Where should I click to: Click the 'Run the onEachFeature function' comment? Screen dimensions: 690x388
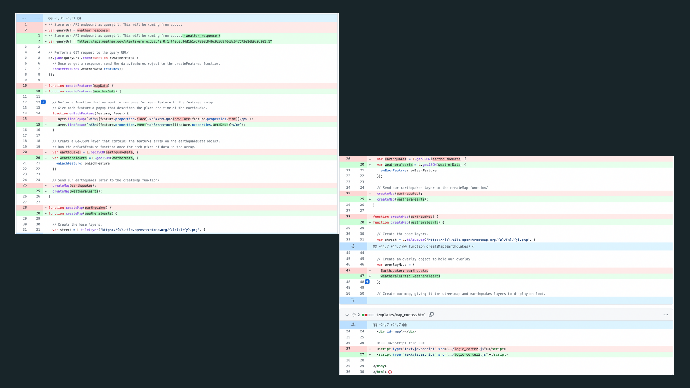[124, 147]
